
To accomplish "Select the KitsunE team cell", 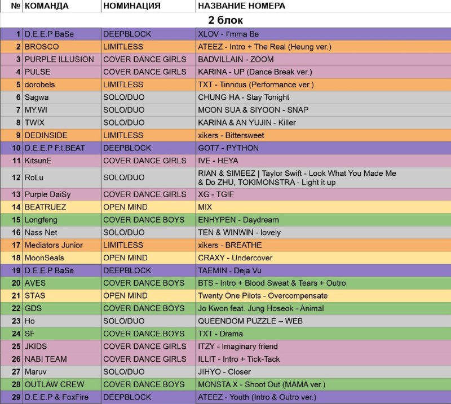I will click(x=62, y=161).
